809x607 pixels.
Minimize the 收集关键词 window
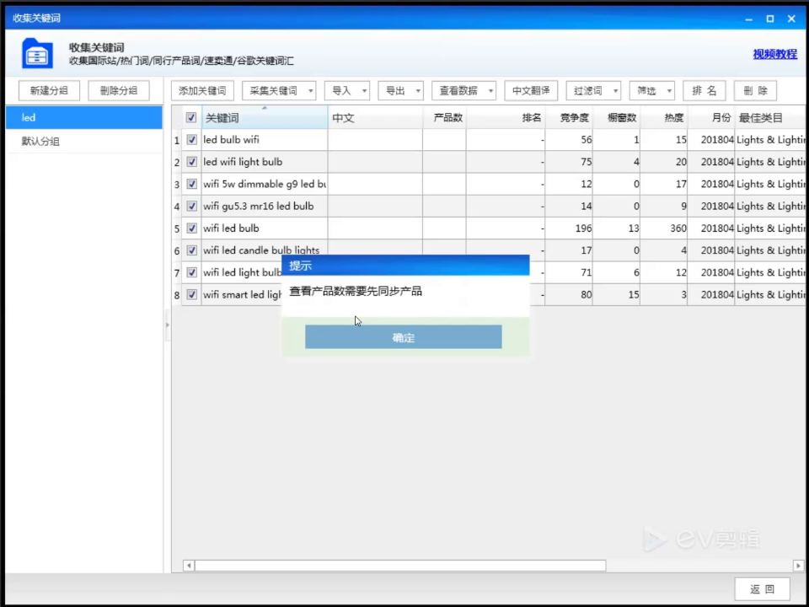tap(748, 19)
